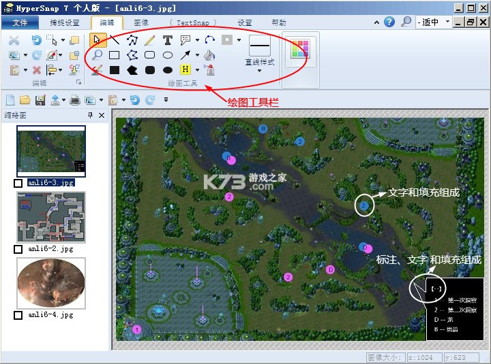This screenshot has width=491, height=364.
Task: Open the 直线样式 line style dropdown
Action: click(x=259, y=71)
